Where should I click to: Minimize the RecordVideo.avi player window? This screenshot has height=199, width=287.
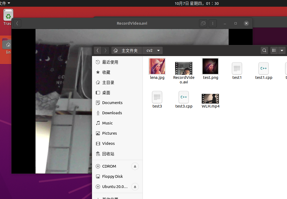click(225, 23)
